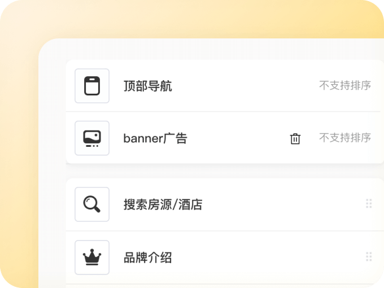Click the drag handle on 品牌介绍 row

tap(369, 258)
